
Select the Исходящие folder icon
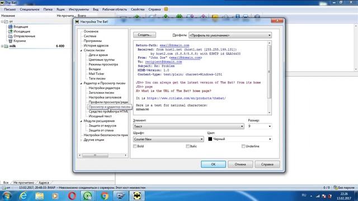pos(11,31)
